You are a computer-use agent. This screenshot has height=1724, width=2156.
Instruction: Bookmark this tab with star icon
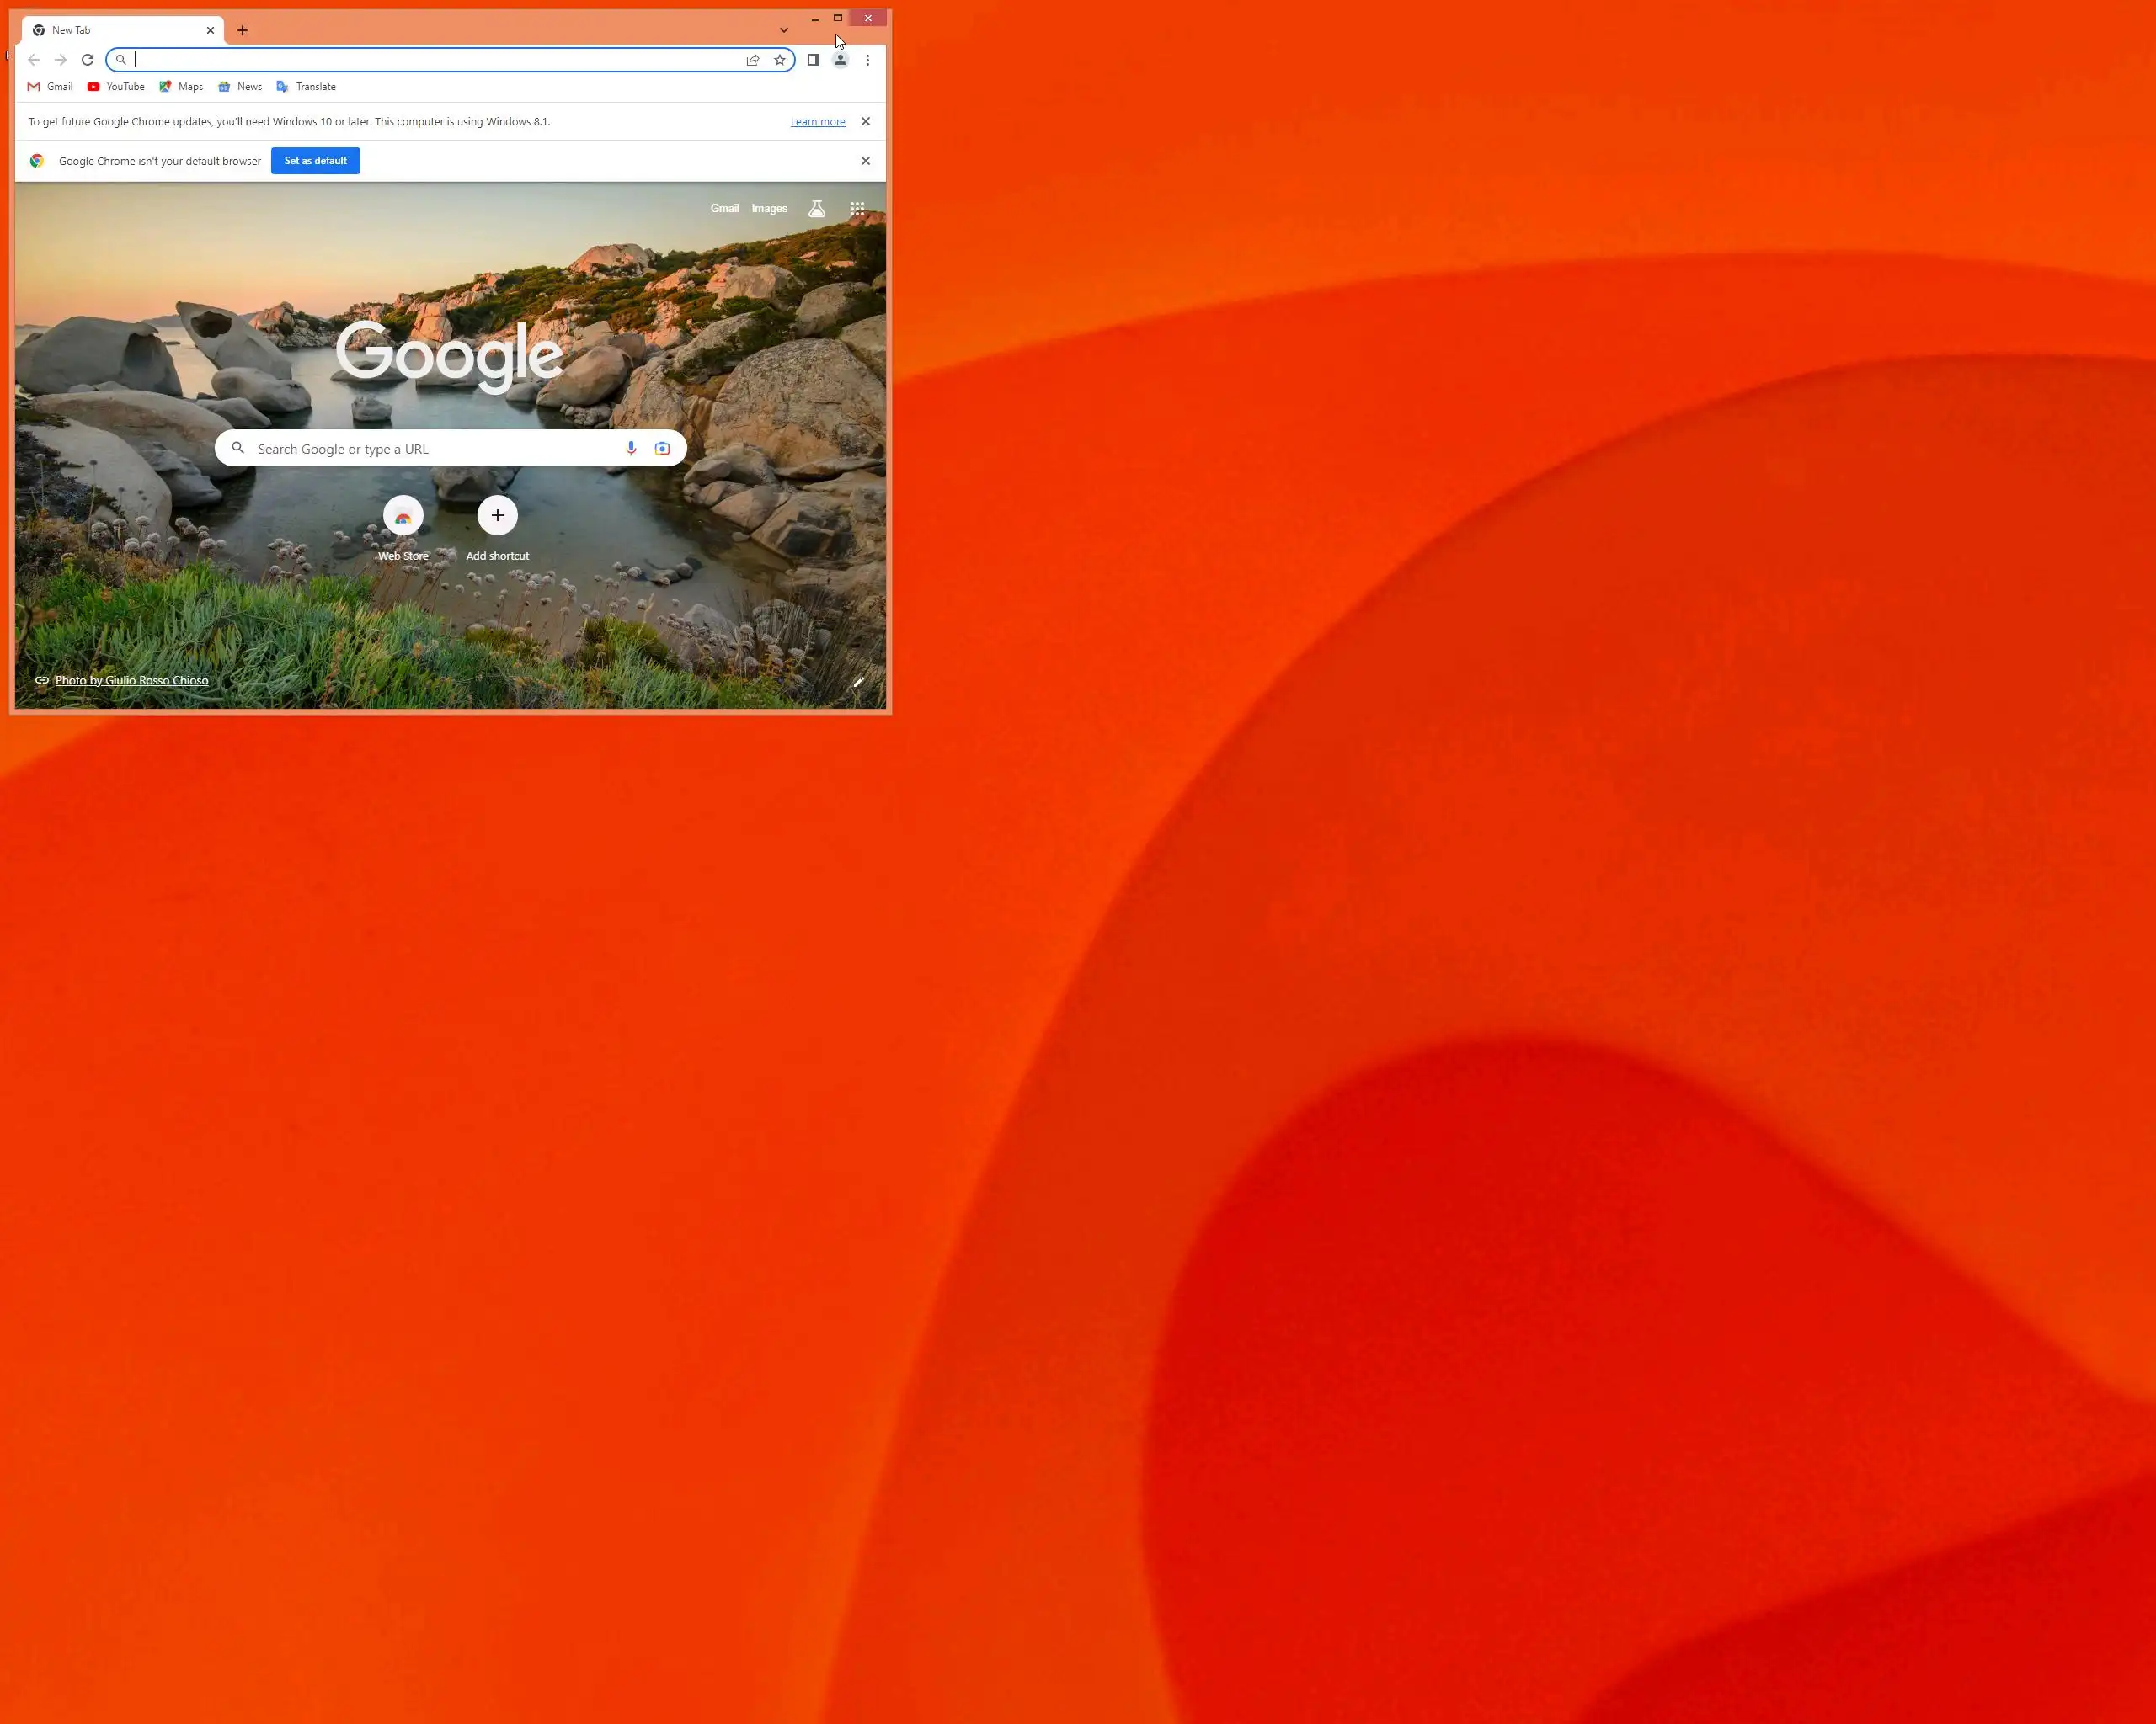[x=780, y=60]
